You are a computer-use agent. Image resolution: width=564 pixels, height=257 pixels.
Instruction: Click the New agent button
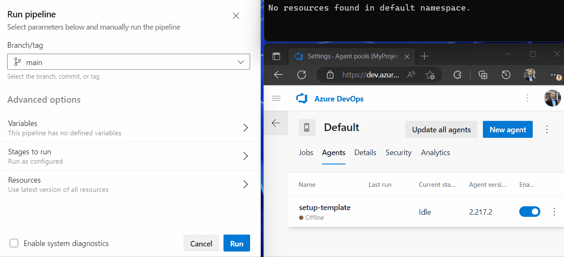click(x=507, y=130)
